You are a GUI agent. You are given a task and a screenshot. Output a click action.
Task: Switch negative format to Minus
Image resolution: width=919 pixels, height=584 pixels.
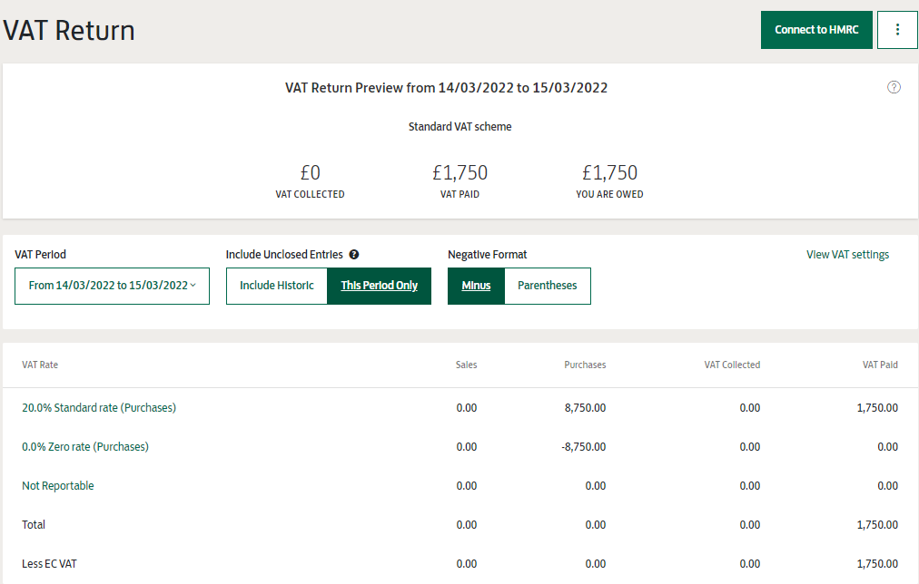pyautogui.click(x=476, y=286)
